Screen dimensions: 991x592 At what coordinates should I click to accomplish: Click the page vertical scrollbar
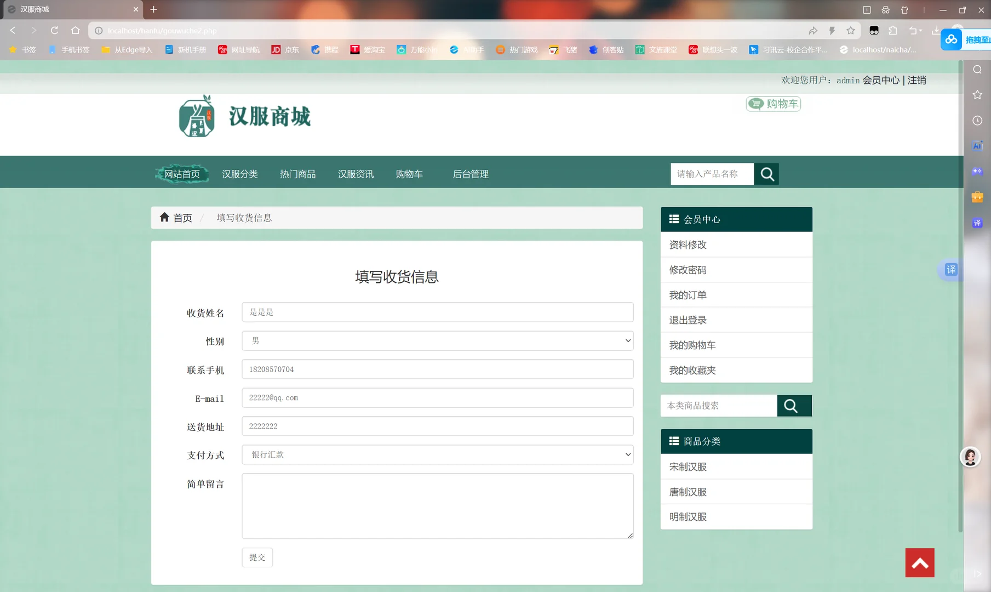point(960,296)
